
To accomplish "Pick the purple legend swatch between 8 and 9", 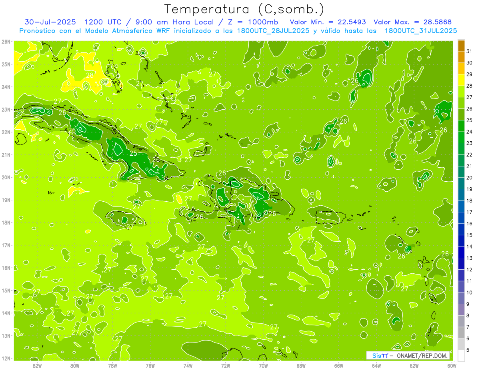I will pos(461,309).
